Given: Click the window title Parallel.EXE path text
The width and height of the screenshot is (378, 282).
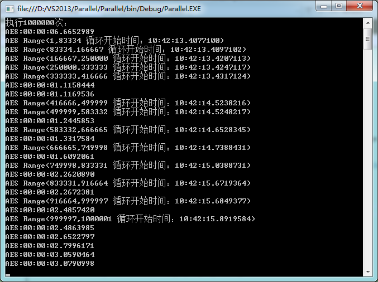Looking at the screenshot, I should tap(109, 9).
